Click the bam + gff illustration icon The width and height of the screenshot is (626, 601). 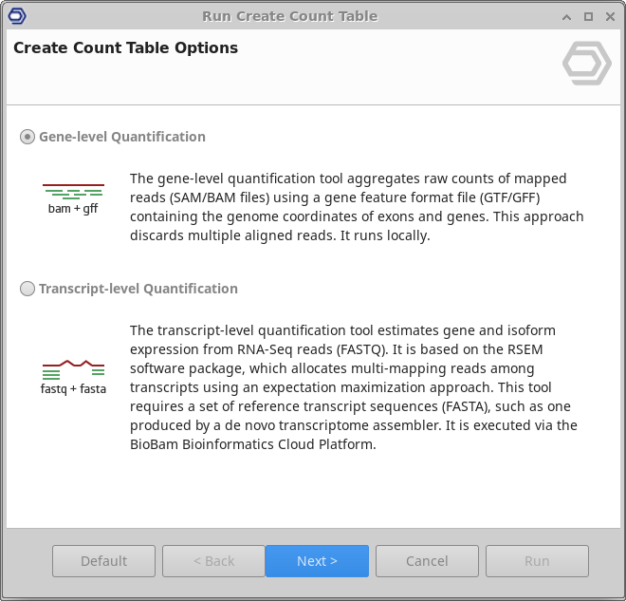click(x=73, y=197)
